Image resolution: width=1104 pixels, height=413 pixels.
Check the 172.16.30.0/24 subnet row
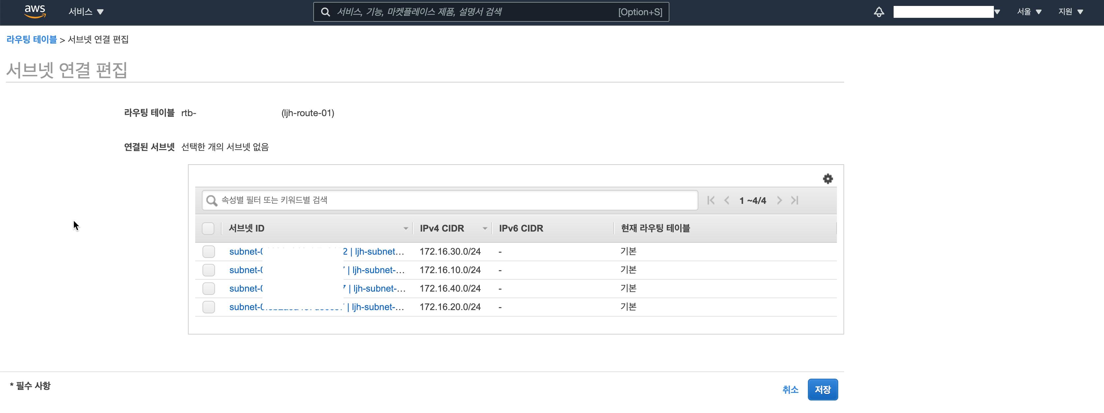pyautogui.click(x=209, y=252)
